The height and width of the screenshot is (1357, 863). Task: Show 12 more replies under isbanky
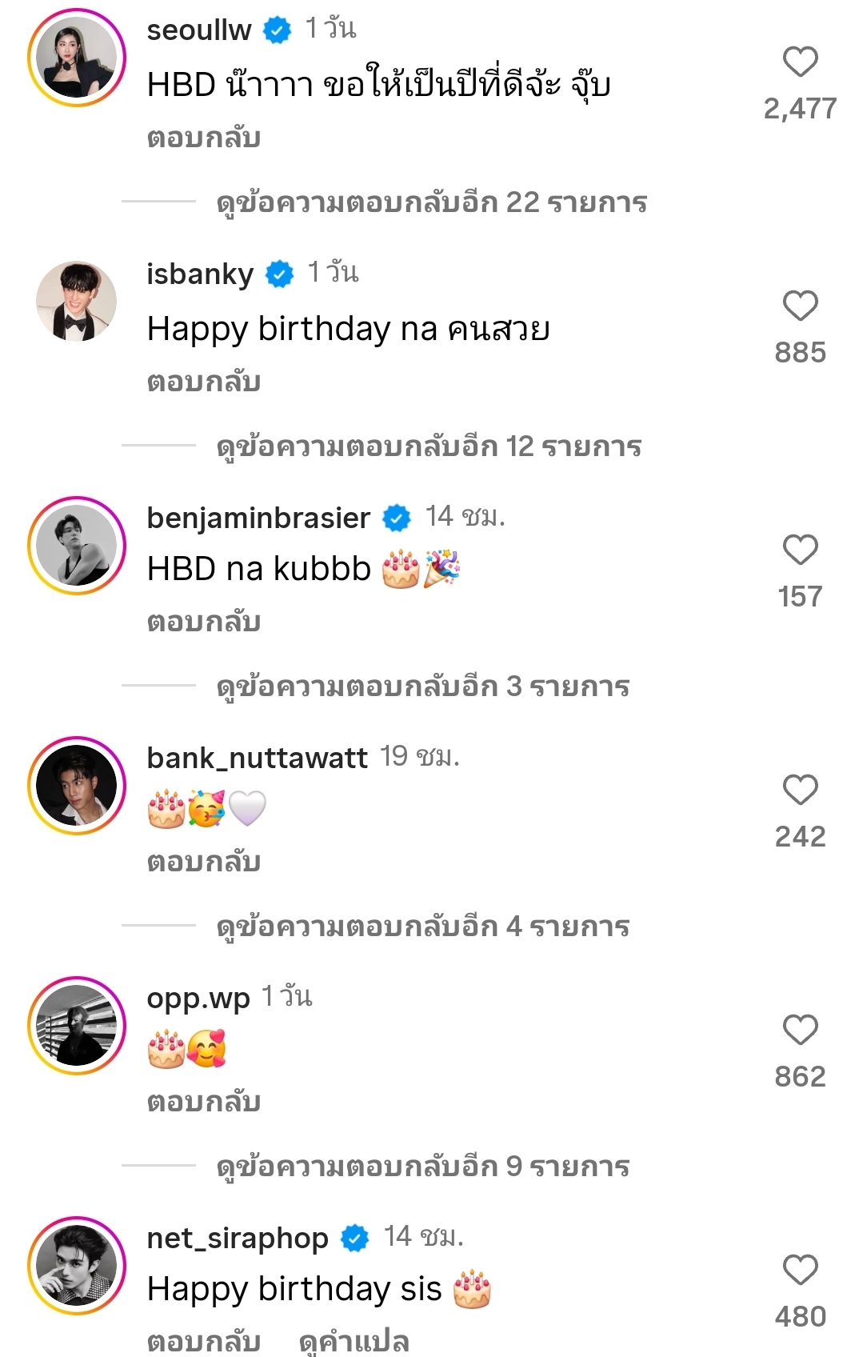tap(429, 446)
